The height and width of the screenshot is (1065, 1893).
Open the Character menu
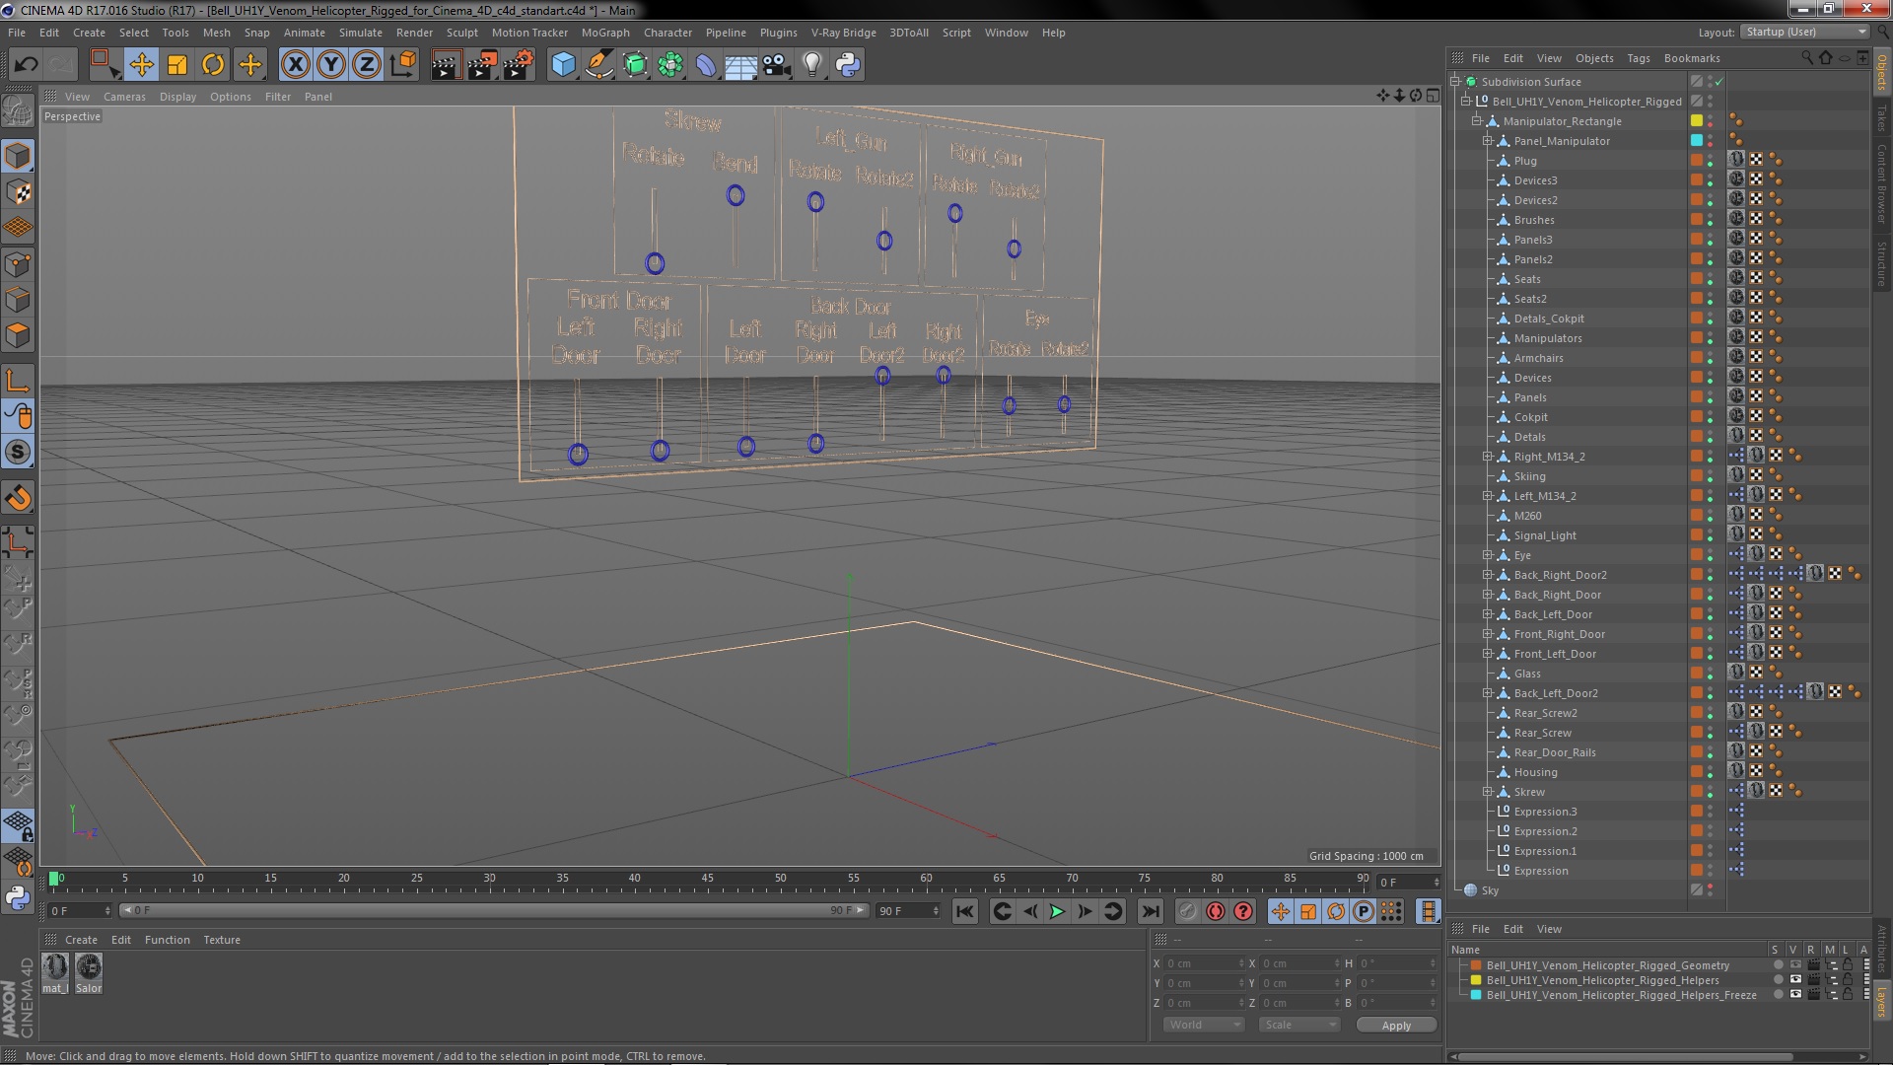click(x=667, y=33)
